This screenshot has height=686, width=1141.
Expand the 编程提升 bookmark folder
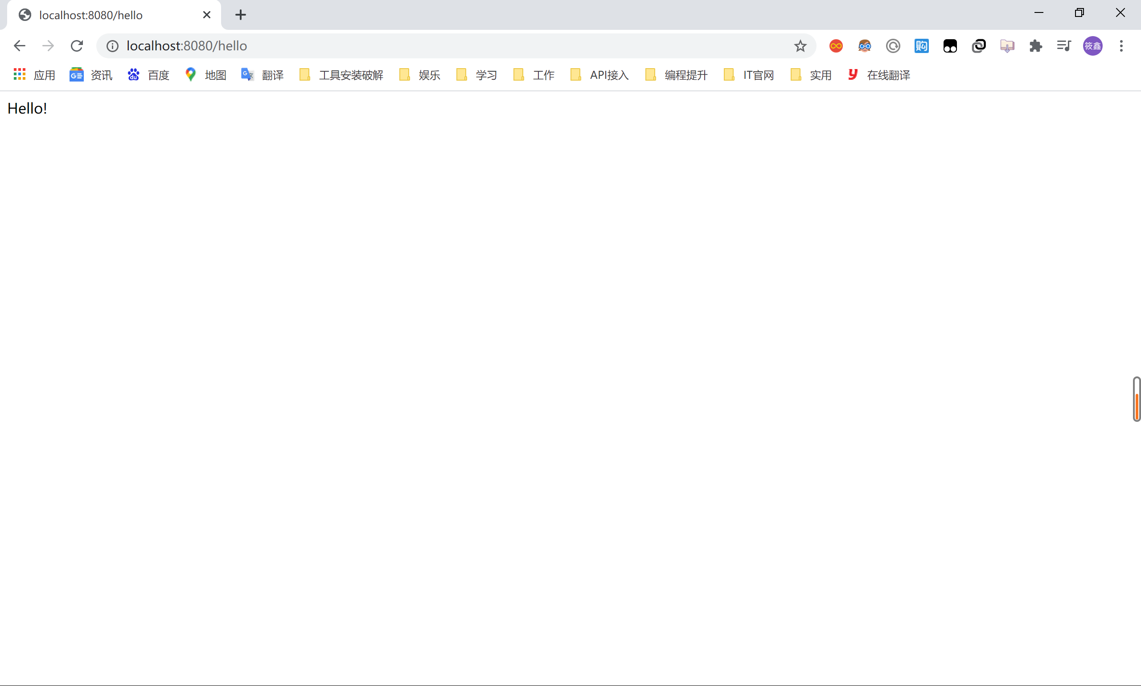(676, 75)
